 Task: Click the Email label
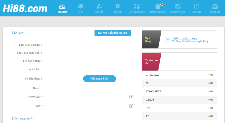(x=37, y=89)
